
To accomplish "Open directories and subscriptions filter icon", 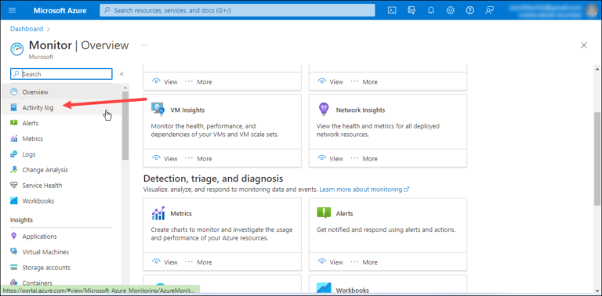I will (412, 10).
